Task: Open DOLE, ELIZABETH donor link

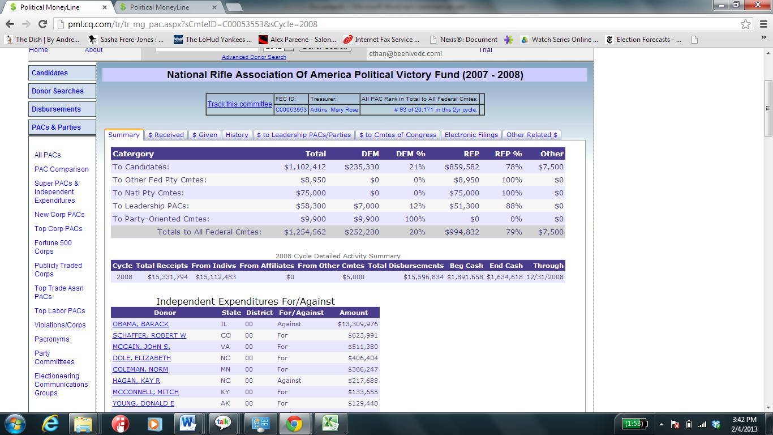Action: (141, 358)
